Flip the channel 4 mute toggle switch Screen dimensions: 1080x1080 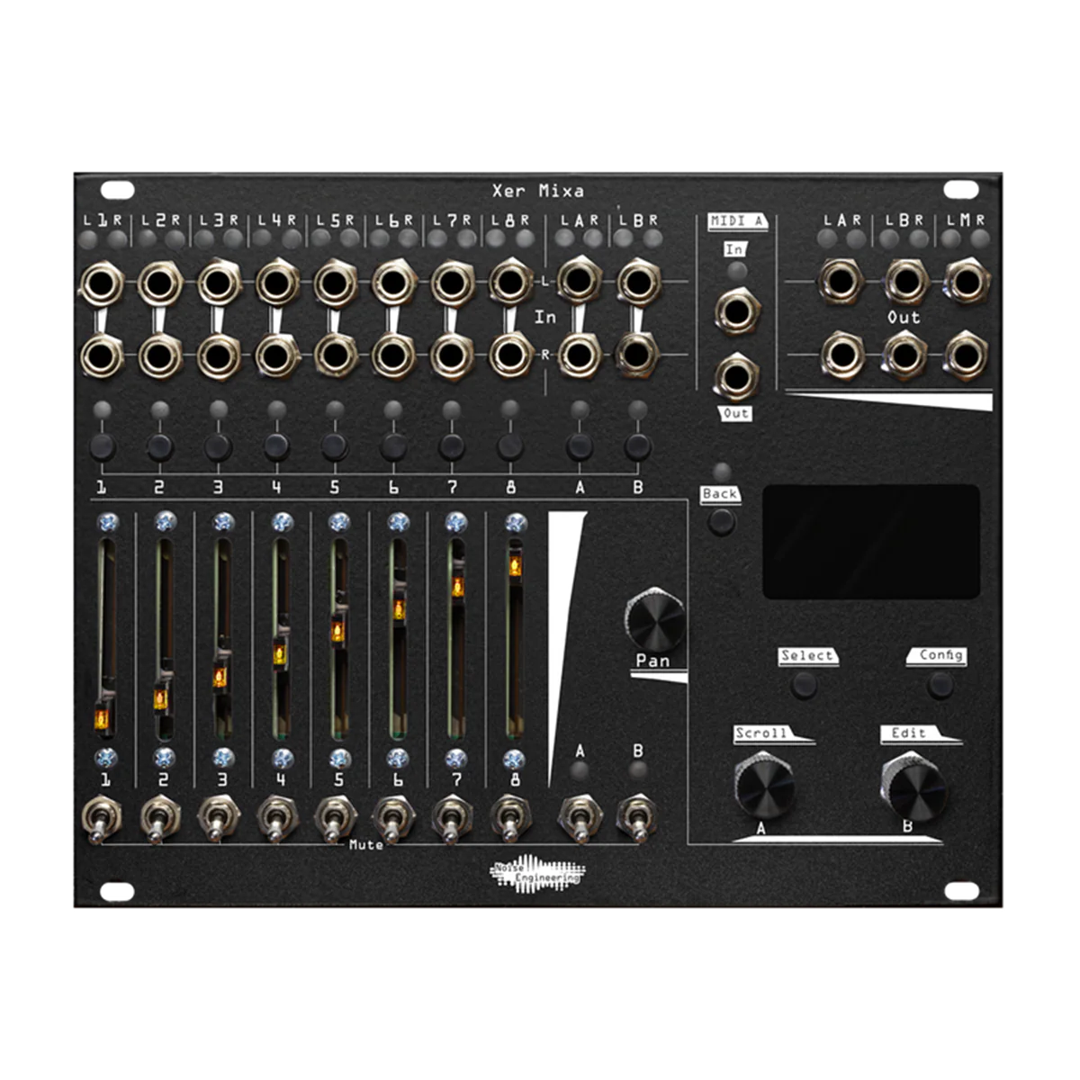point(276,818)
